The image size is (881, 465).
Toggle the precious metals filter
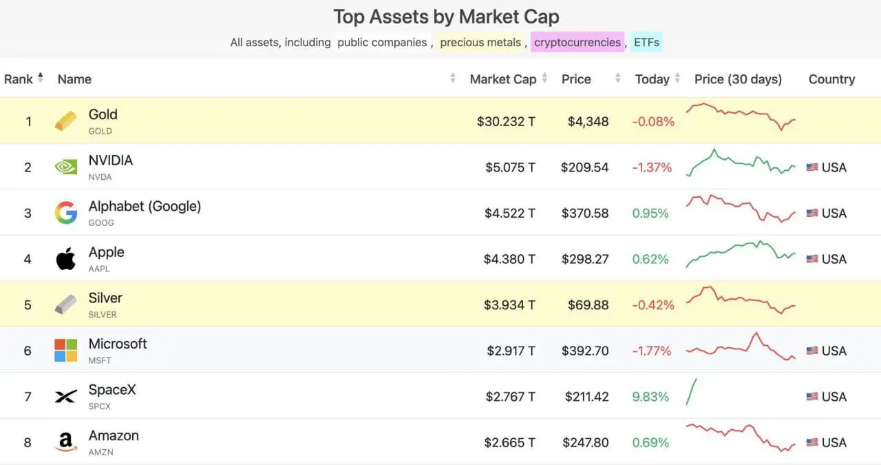480,42
